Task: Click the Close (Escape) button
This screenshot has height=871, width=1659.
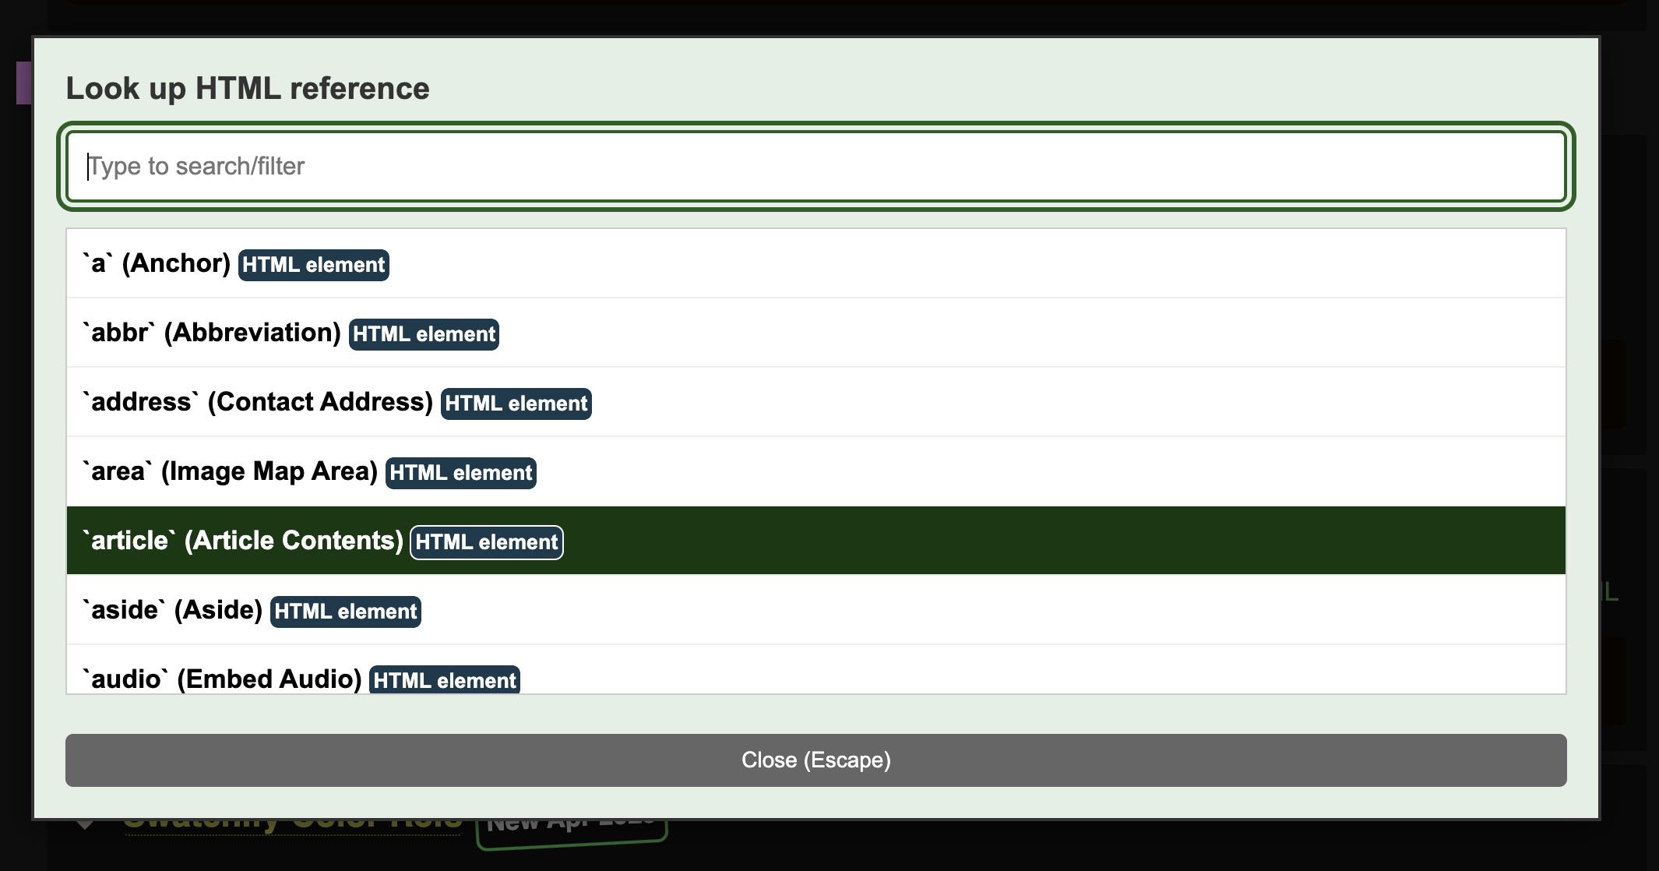Action: pyautogui.click(x=815, y=760)
